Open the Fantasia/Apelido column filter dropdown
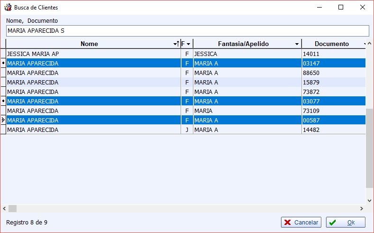Screen dimensions: 374x233 (297, 44)
